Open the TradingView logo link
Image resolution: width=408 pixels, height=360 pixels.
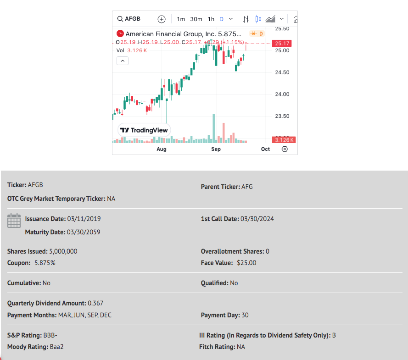144,130
